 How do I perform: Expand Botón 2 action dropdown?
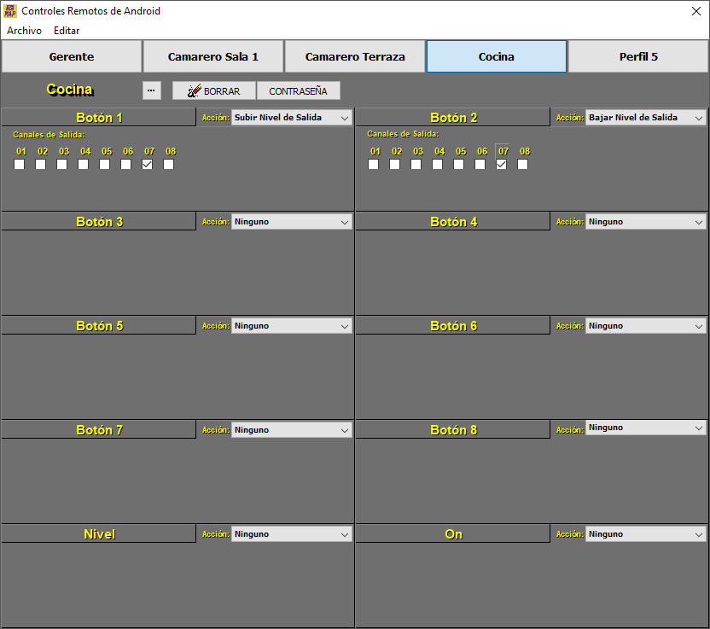coord(645,118)
